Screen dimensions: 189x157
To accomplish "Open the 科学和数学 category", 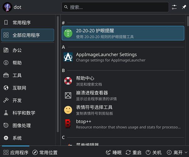I will tap(28, 113).
